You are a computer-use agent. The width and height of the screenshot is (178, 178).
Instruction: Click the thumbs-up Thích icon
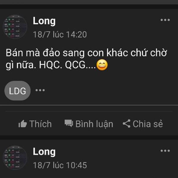[x=23, y=124]
